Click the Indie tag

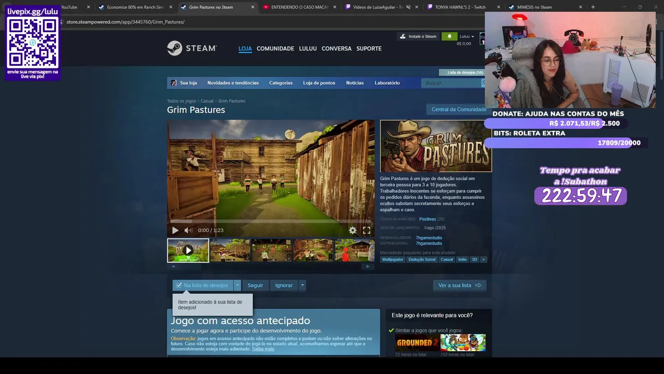(462, 259)
